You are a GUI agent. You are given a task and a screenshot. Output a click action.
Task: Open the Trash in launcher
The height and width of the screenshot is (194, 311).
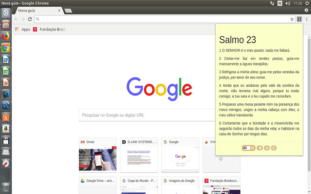pos(6,187)
